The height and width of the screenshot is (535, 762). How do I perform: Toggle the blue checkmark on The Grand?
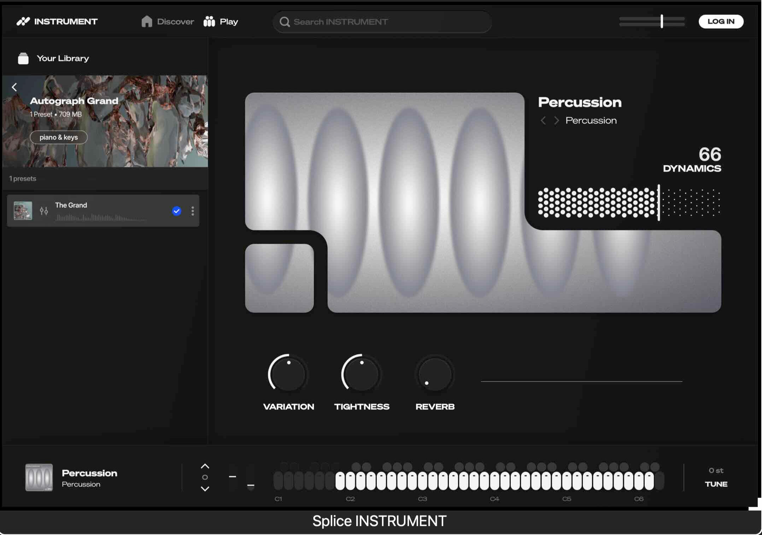176,211
